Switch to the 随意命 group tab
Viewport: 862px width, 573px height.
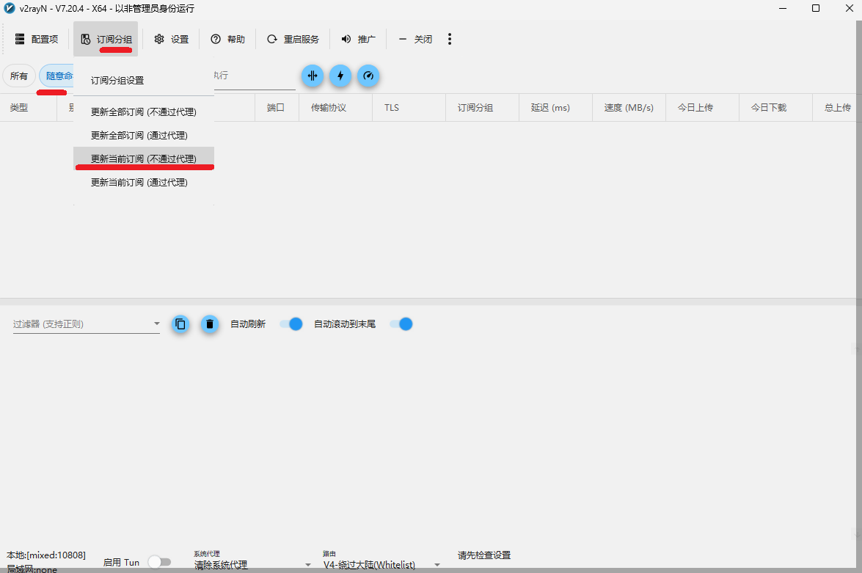[56, 76]
